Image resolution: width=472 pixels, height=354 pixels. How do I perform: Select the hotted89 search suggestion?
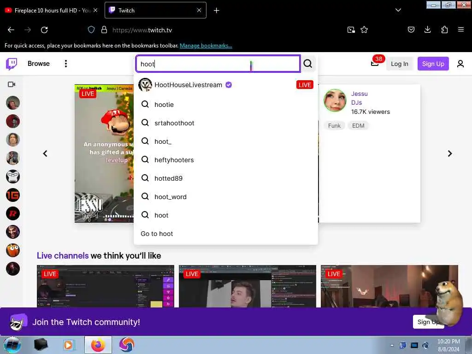pyautogui.click(x=226, y=178)
